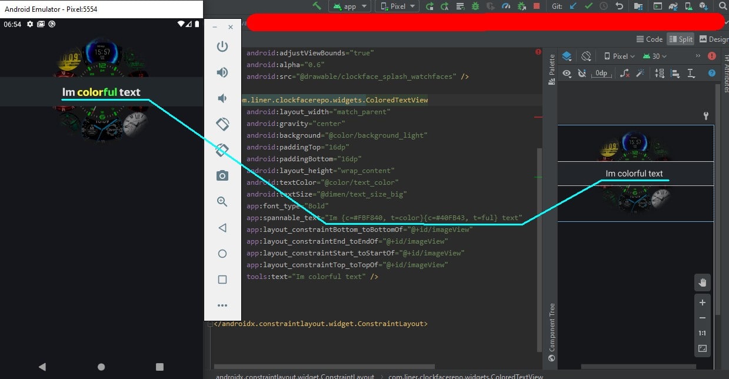Open Pack distribute dropdown icon
The width and height of the screenshot is (729, 379).
[x=660, y=74]
